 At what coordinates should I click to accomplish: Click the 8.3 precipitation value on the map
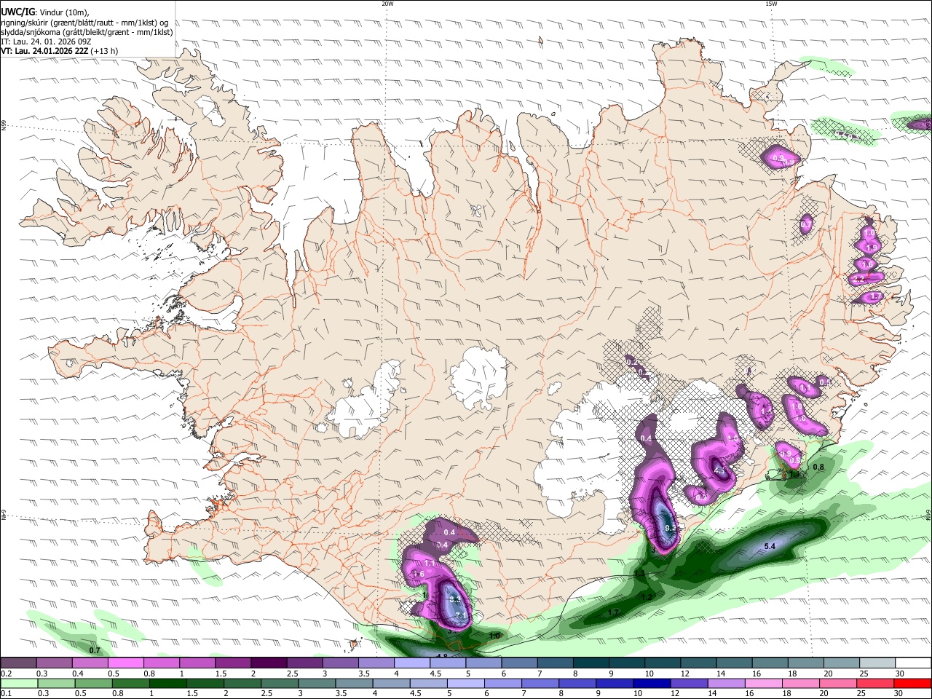[456, 600]
